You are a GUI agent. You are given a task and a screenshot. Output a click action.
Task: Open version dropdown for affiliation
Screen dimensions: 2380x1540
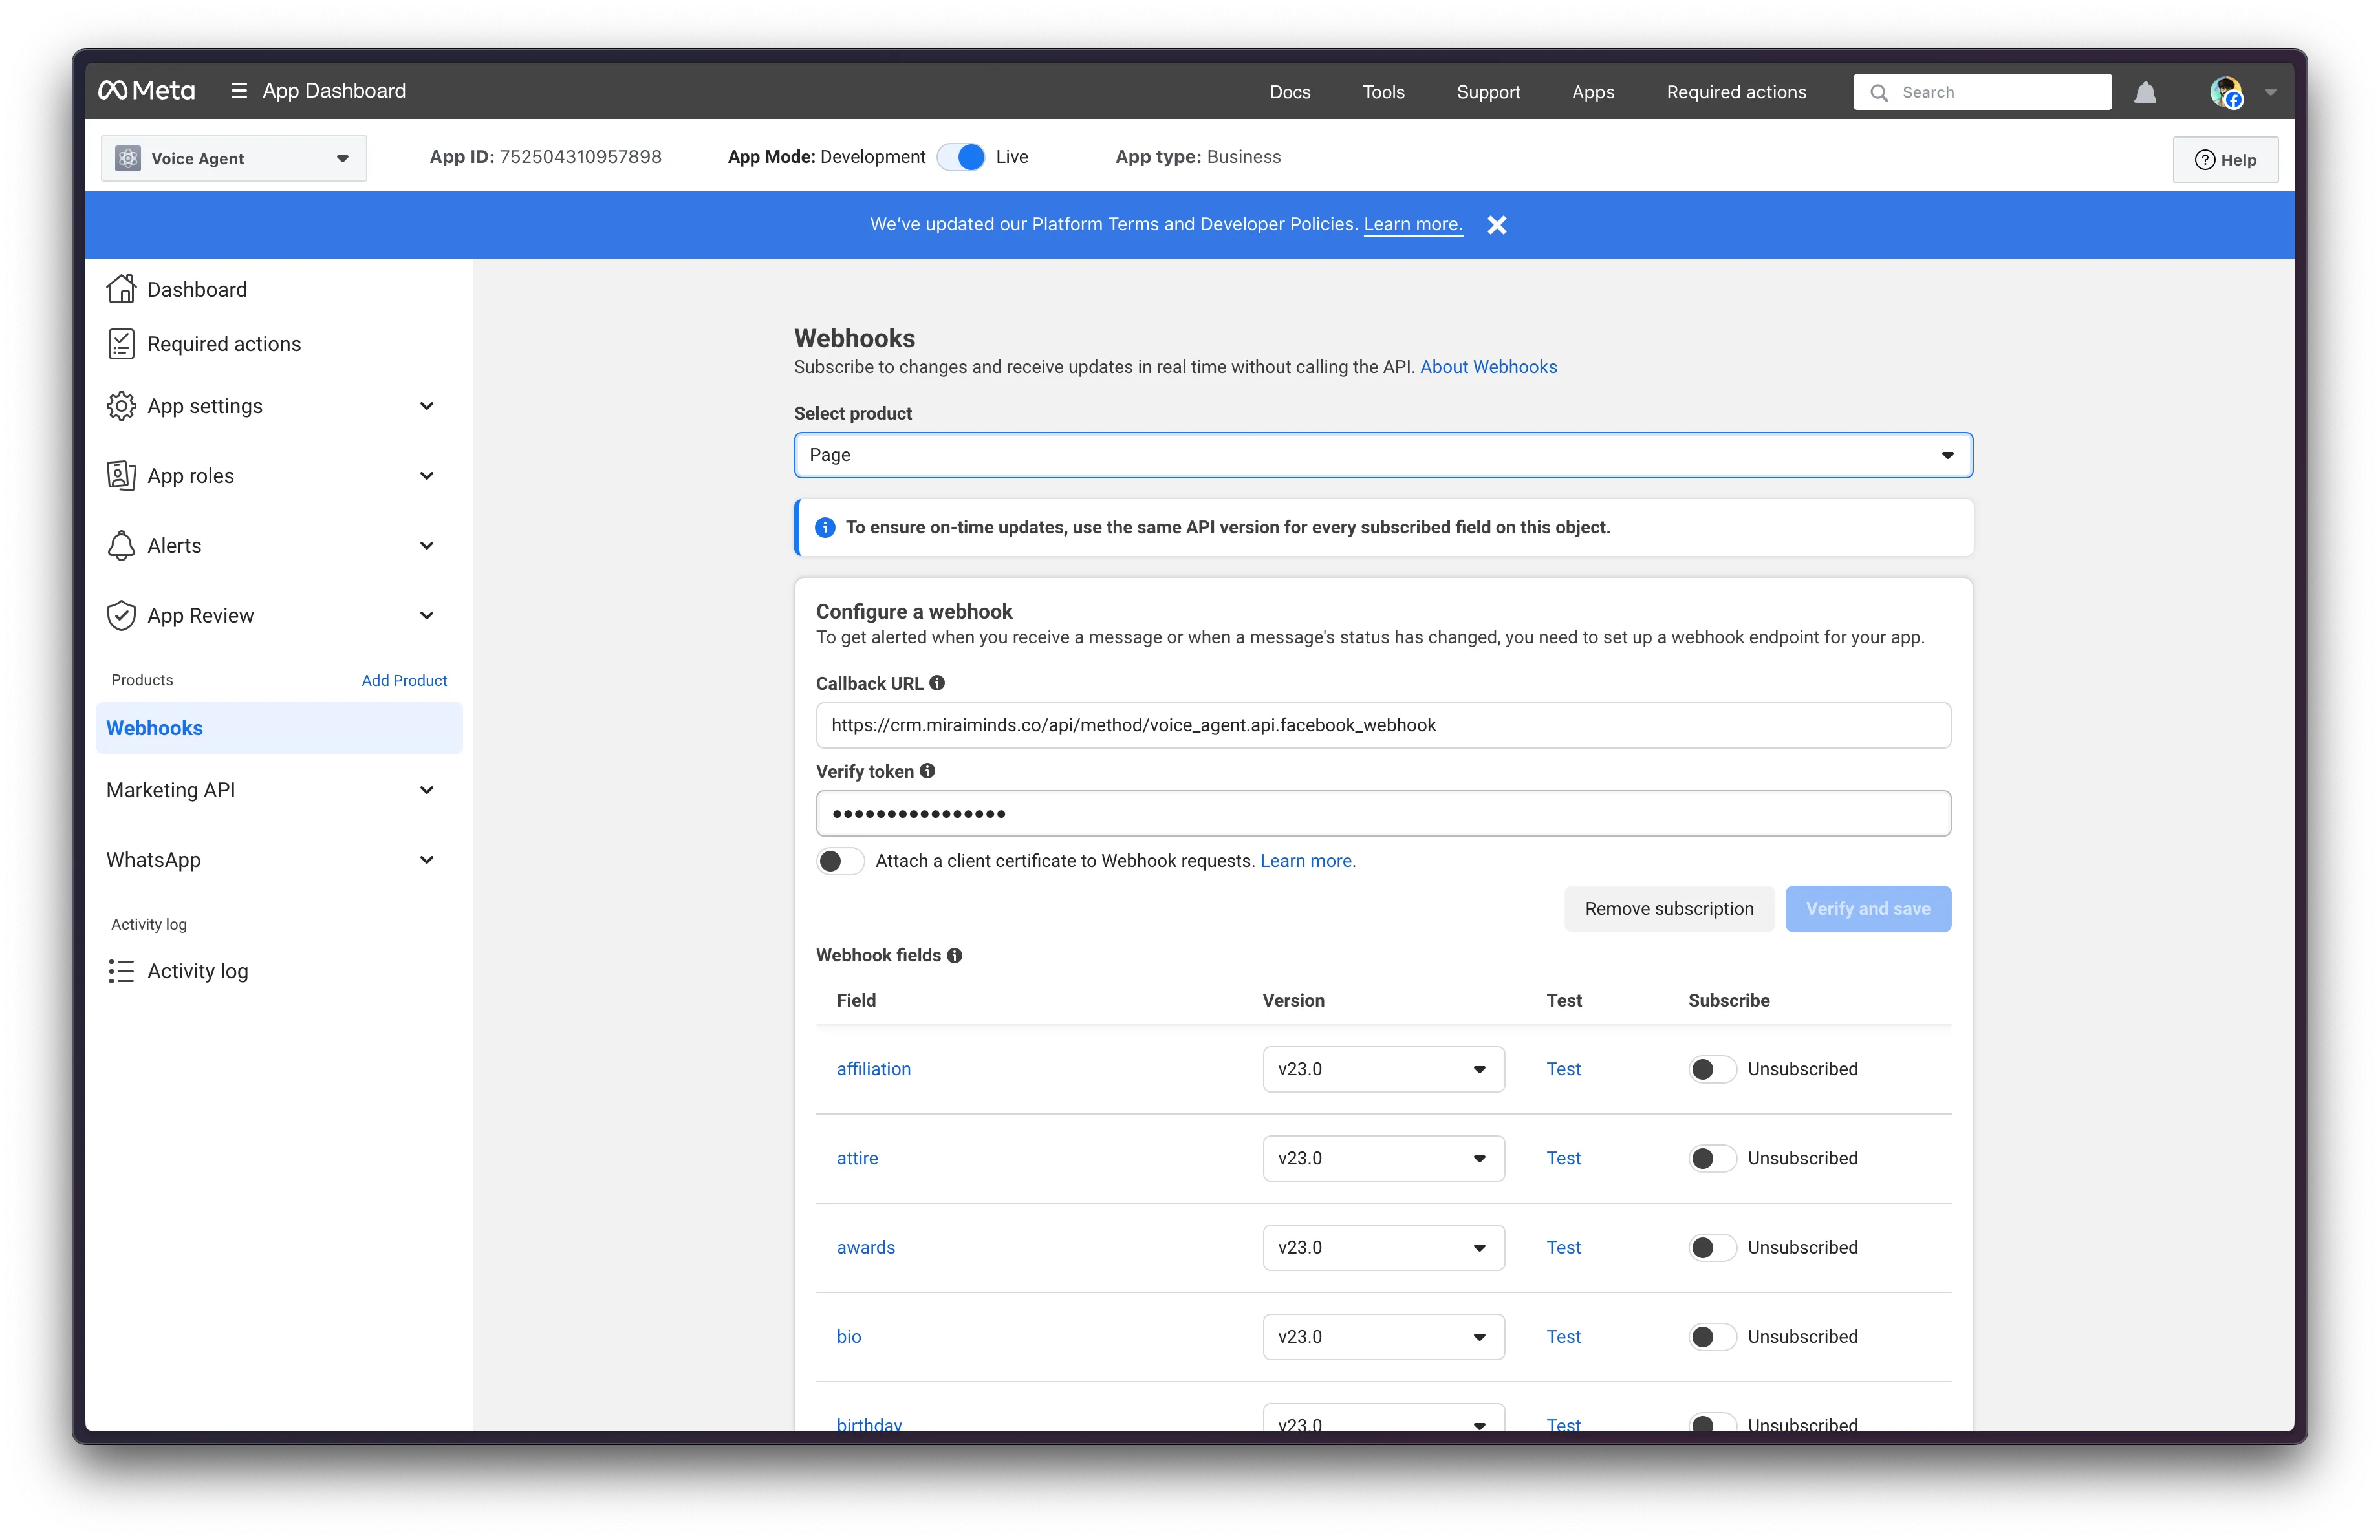point(1383,1069)
